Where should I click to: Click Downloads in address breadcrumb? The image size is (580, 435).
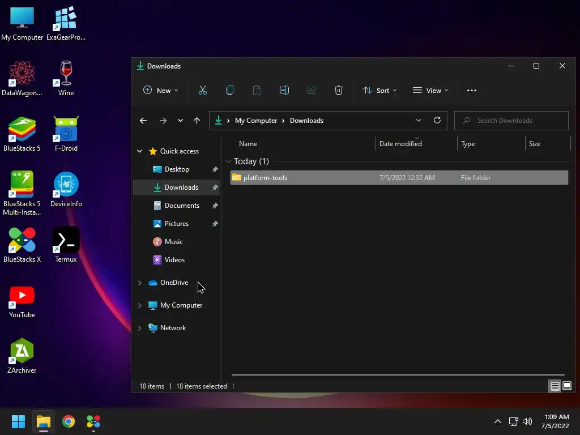tap(306, 121)
